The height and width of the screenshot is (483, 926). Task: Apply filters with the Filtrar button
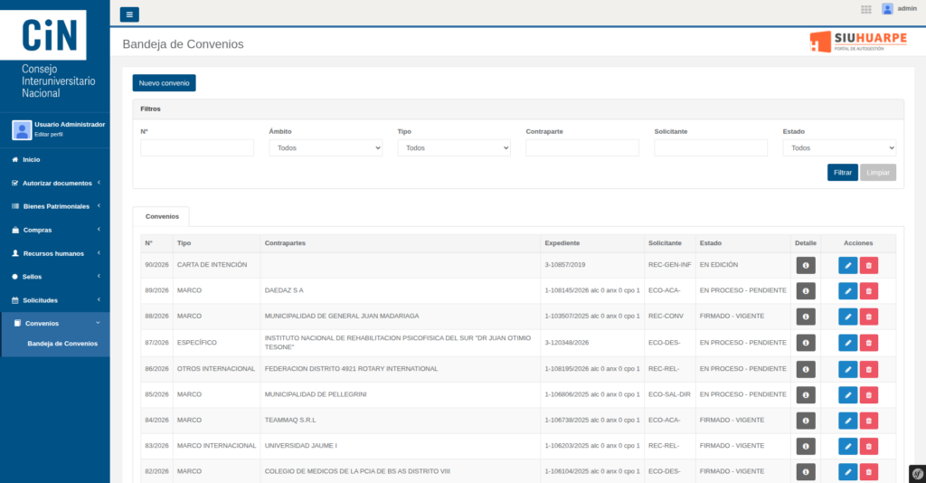842,173
